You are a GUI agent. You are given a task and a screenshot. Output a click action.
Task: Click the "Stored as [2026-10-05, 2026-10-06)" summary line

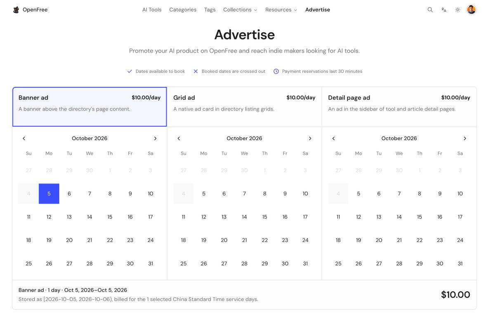click(138, 299)
